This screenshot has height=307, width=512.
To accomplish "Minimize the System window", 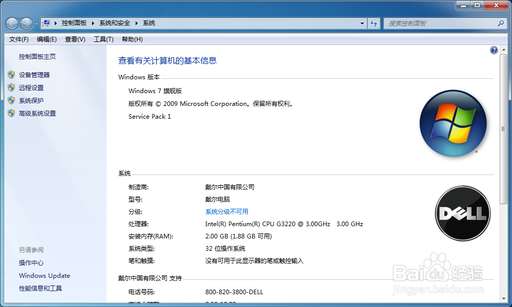I will pos(463,5).
